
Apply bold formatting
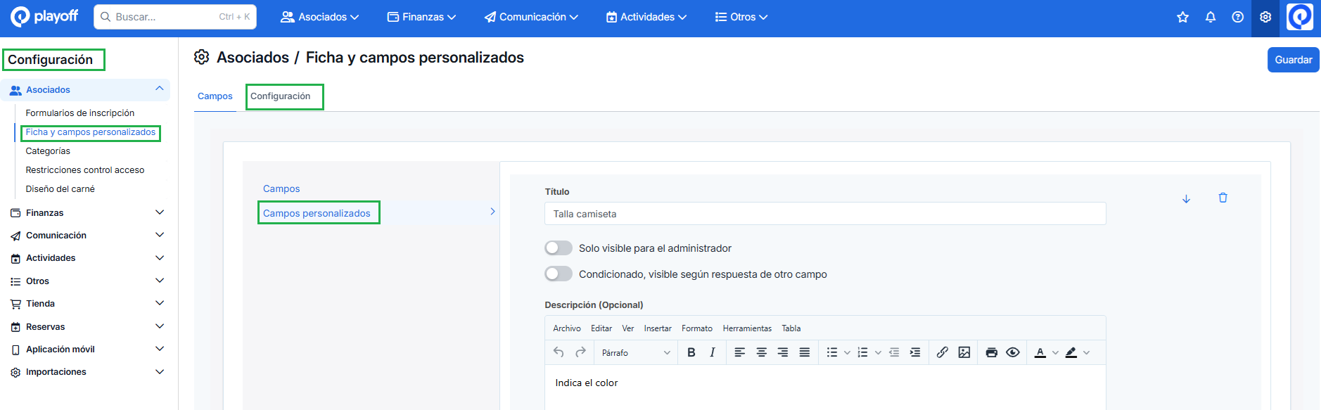pos(691,352)
